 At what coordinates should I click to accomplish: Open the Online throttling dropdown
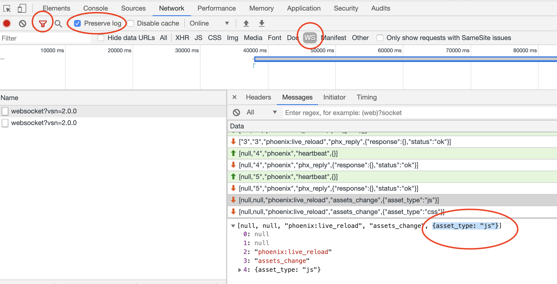209,23
